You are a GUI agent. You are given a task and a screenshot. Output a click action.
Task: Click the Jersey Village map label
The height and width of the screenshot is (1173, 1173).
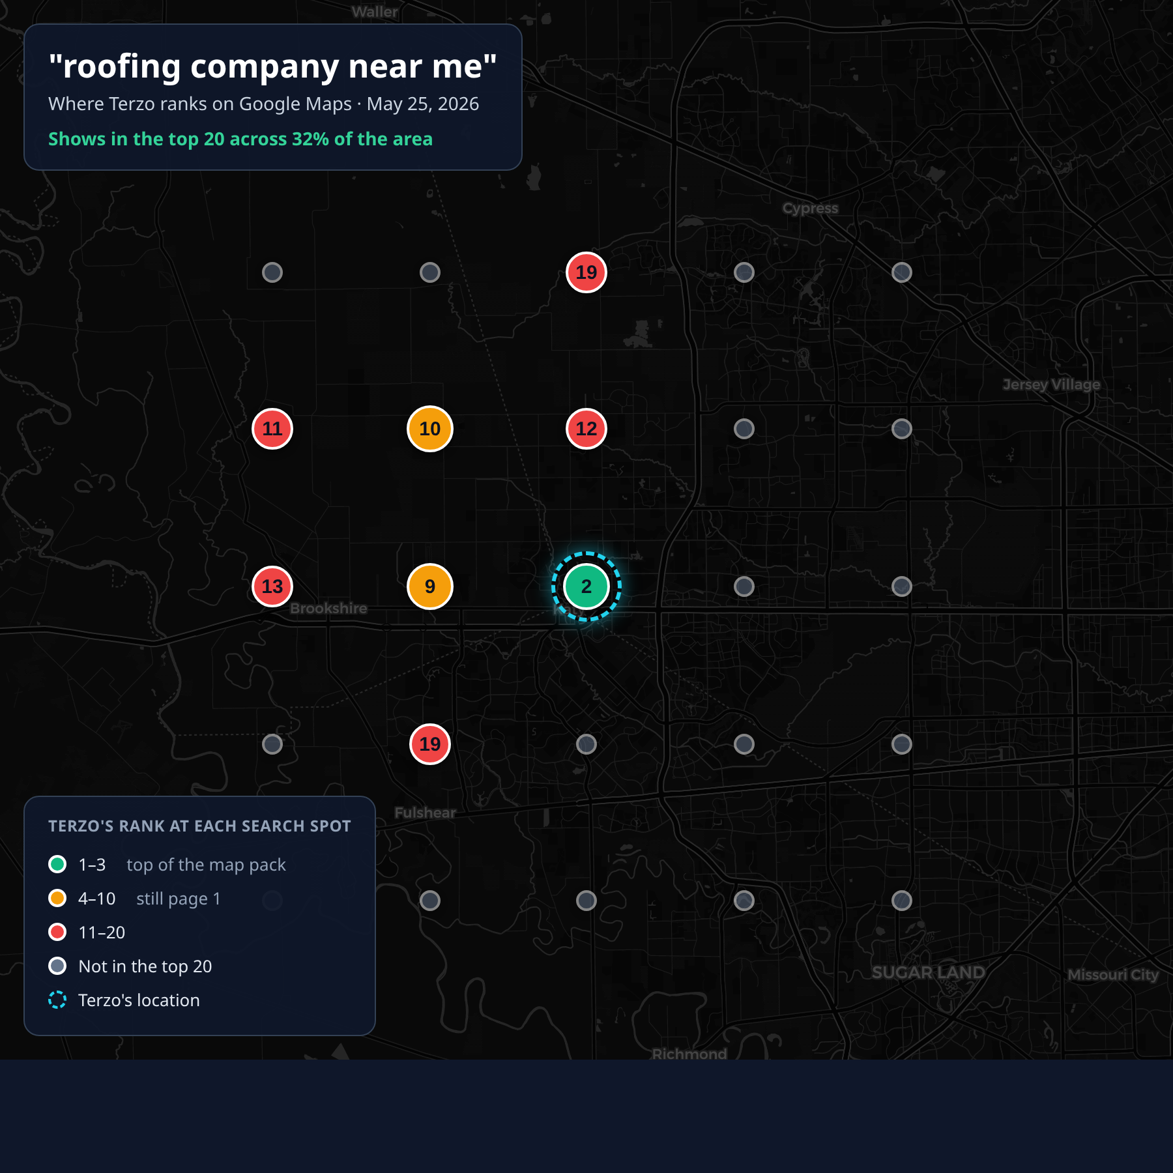[x=1051, y=384]
